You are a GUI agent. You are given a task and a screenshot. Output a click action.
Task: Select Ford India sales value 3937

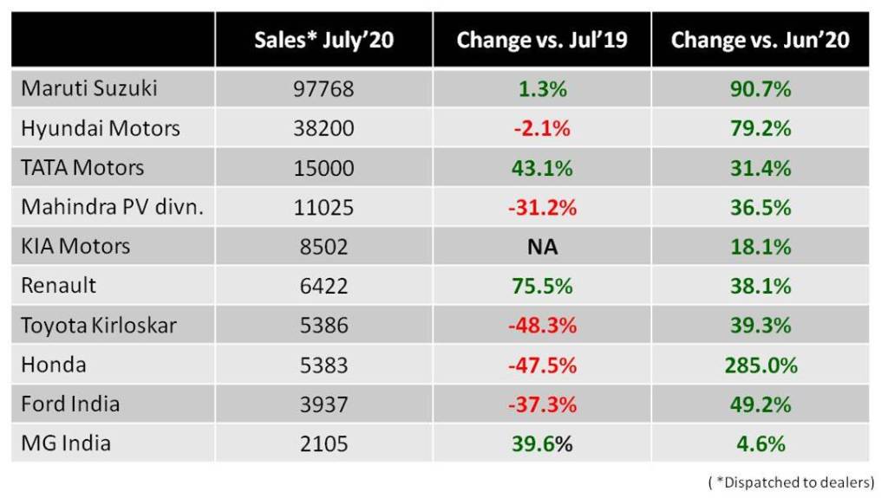[x=323, y=404]
